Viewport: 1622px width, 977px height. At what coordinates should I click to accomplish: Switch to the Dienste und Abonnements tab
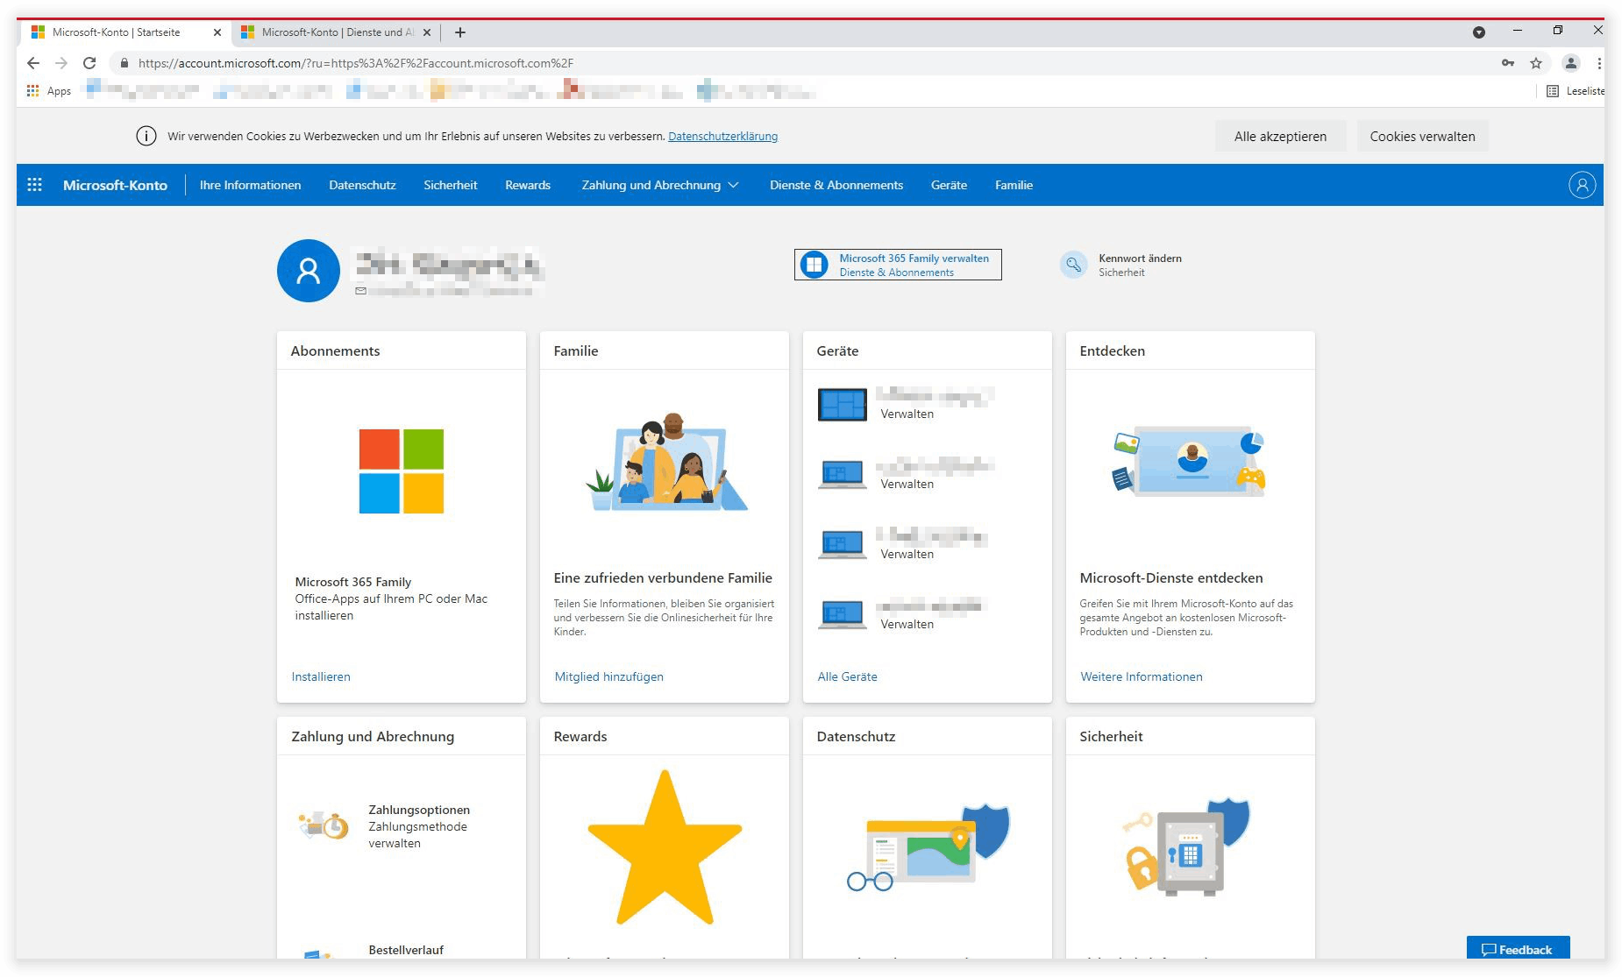pyautogui.click(x=337, y=32)
